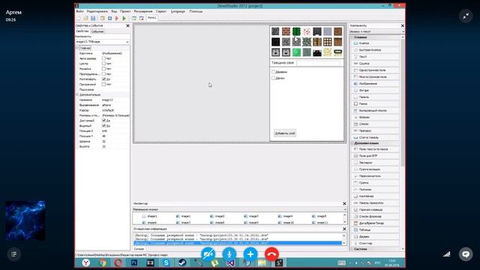Select the Фигура component in the palette

tap(376, 90)
